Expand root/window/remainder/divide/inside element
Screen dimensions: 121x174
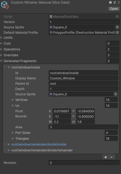point(9,144)
